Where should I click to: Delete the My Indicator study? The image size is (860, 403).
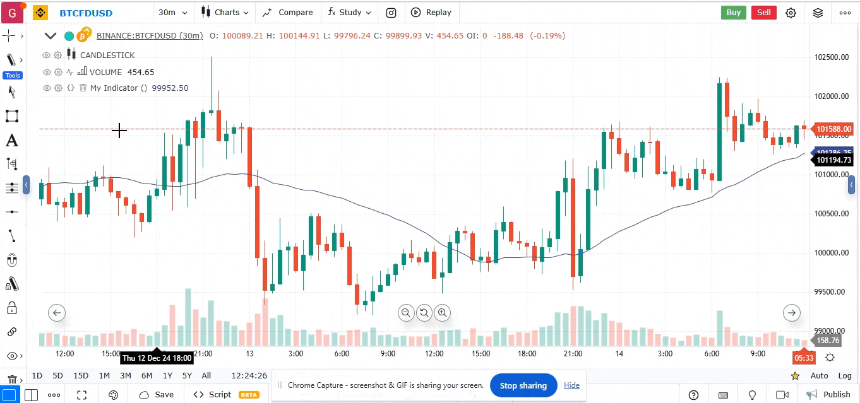click(83, 88)
